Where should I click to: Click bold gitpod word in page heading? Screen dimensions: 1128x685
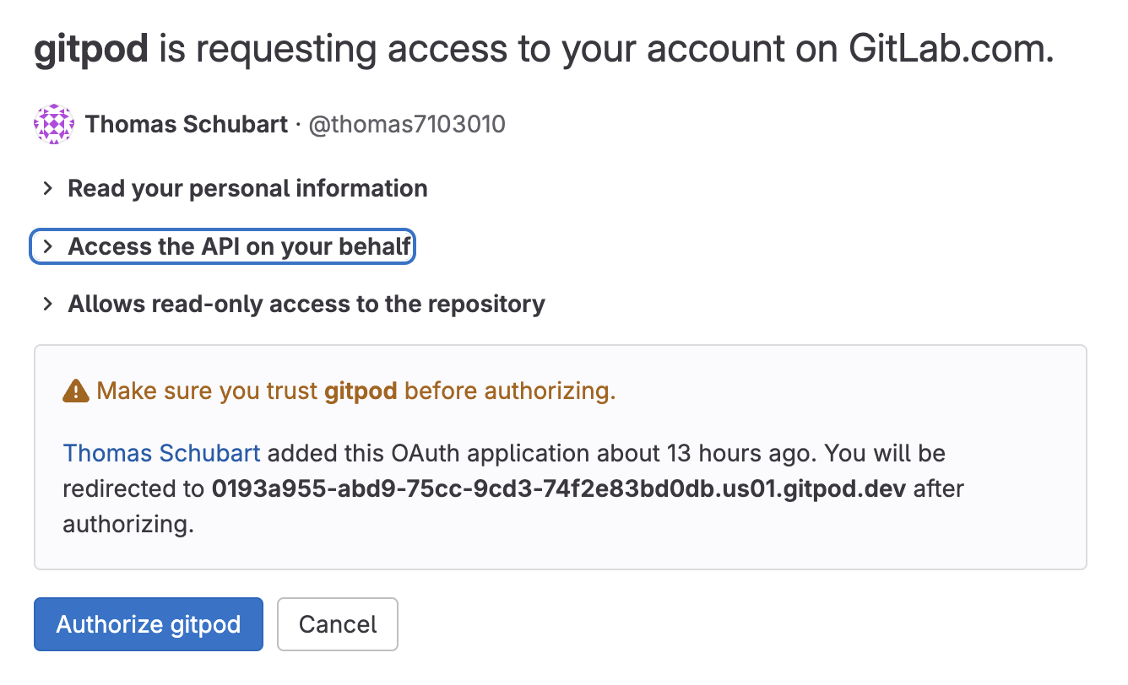[91, 50]
